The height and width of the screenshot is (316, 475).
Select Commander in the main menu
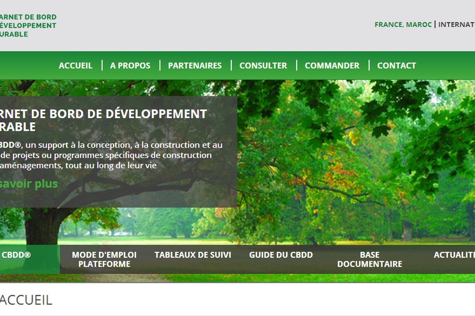coord(332,66)
